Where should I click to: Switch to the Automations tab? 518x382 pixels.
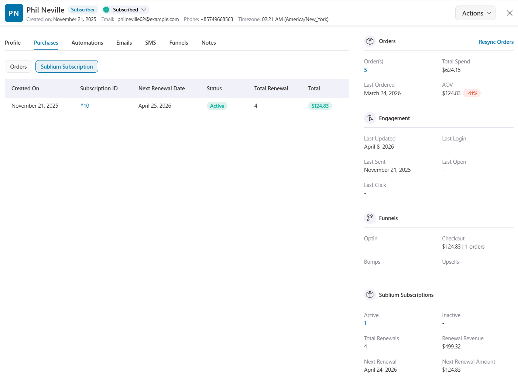coord(87,42)
